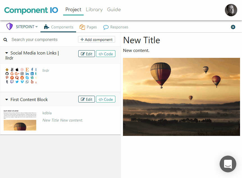Click the Component IO logo
The image size is (242, 178).
[31, 10]
